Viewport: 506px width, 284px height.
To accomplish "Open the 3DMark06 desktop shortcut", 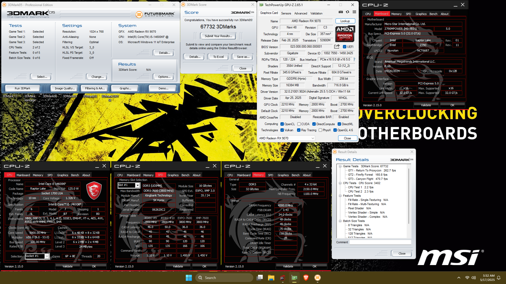I will pos(50,96).
